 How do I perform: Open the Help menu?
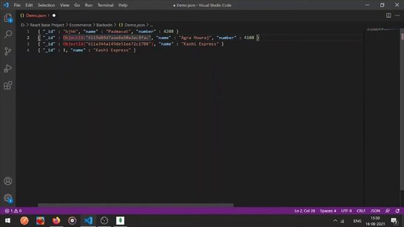[x=123, y=5]
